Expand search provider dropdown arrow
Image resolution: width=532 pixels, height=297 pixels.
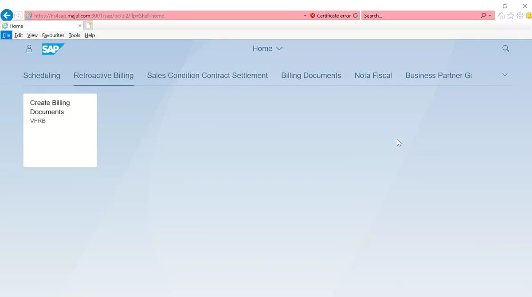(x=490, y=15)
